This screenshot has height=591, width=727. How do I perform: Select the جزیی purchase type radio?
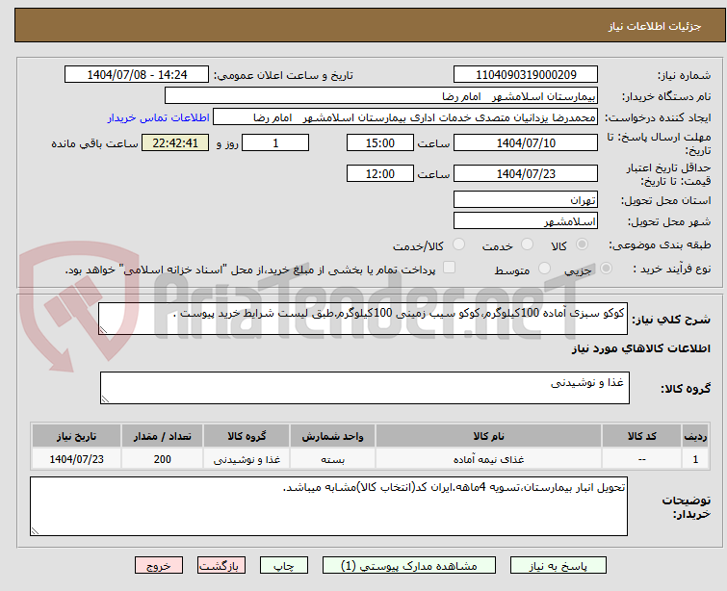pos(606,269)
